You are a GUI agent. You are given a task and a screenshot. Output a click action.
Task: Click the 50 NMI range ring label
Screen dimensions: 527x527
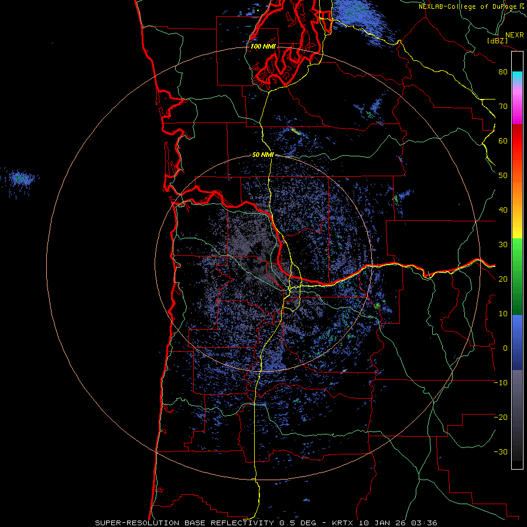coord(263,155)
